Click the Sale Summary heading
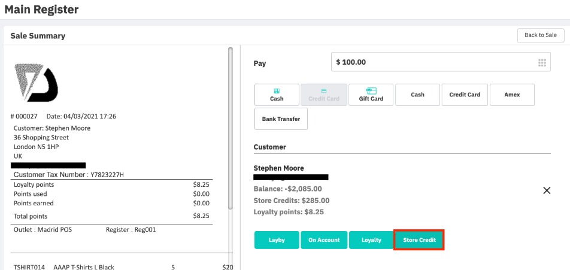This screenshot has width=570, height=270. click(x=38, y=36)
